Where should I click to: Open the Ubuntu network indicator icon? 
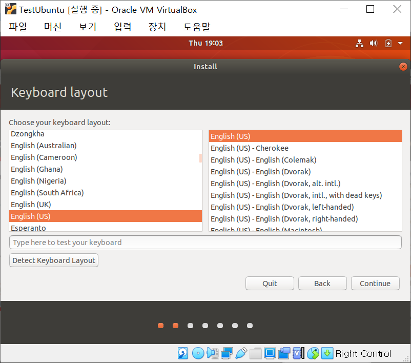[x=359, y=43]
